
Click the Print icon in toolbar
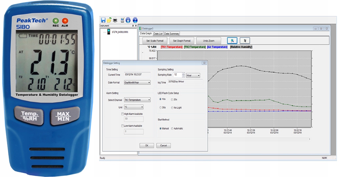coord(115,20)
